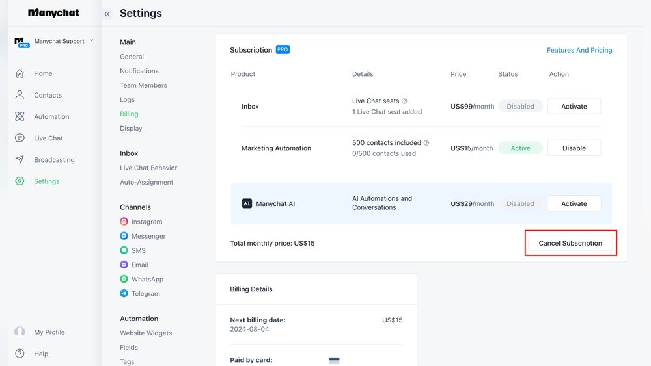Open the Automation icon in sidebar
The height and width of the screenshot is (366, 651).
[20, 116]
